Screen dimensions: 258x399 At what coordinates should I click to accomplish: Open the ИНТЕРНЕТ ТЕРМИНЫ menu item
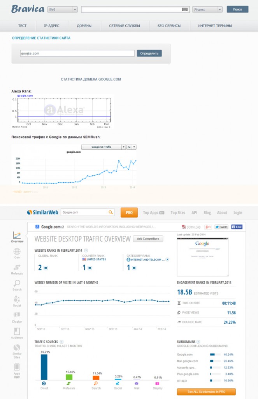215,26
